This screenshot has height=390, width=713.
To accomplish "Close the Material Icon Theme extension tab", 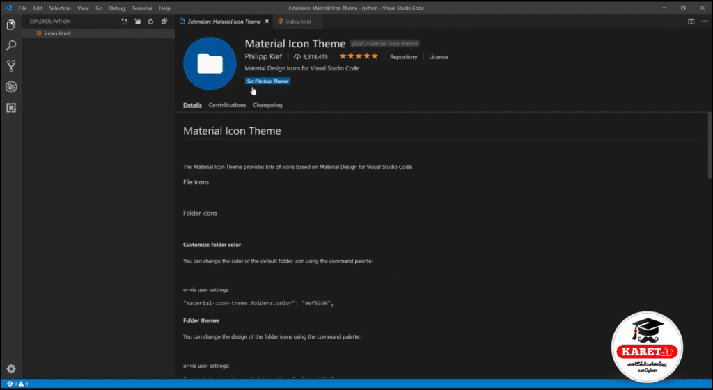I will coord(267,22).
